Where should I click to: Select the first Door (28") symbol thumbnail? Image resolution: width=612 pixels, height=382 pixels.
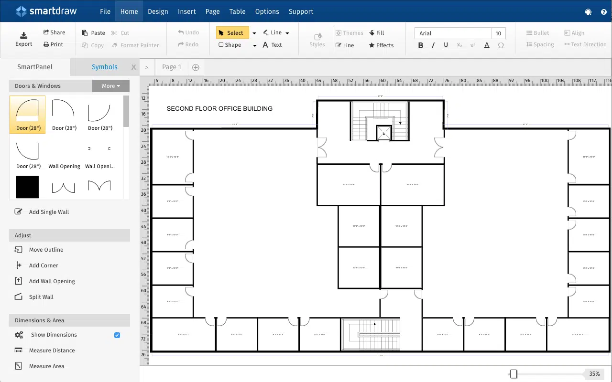coord(28,115)
